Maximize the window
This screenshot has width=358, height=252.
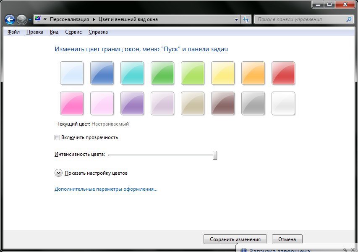tap(329, 4)
